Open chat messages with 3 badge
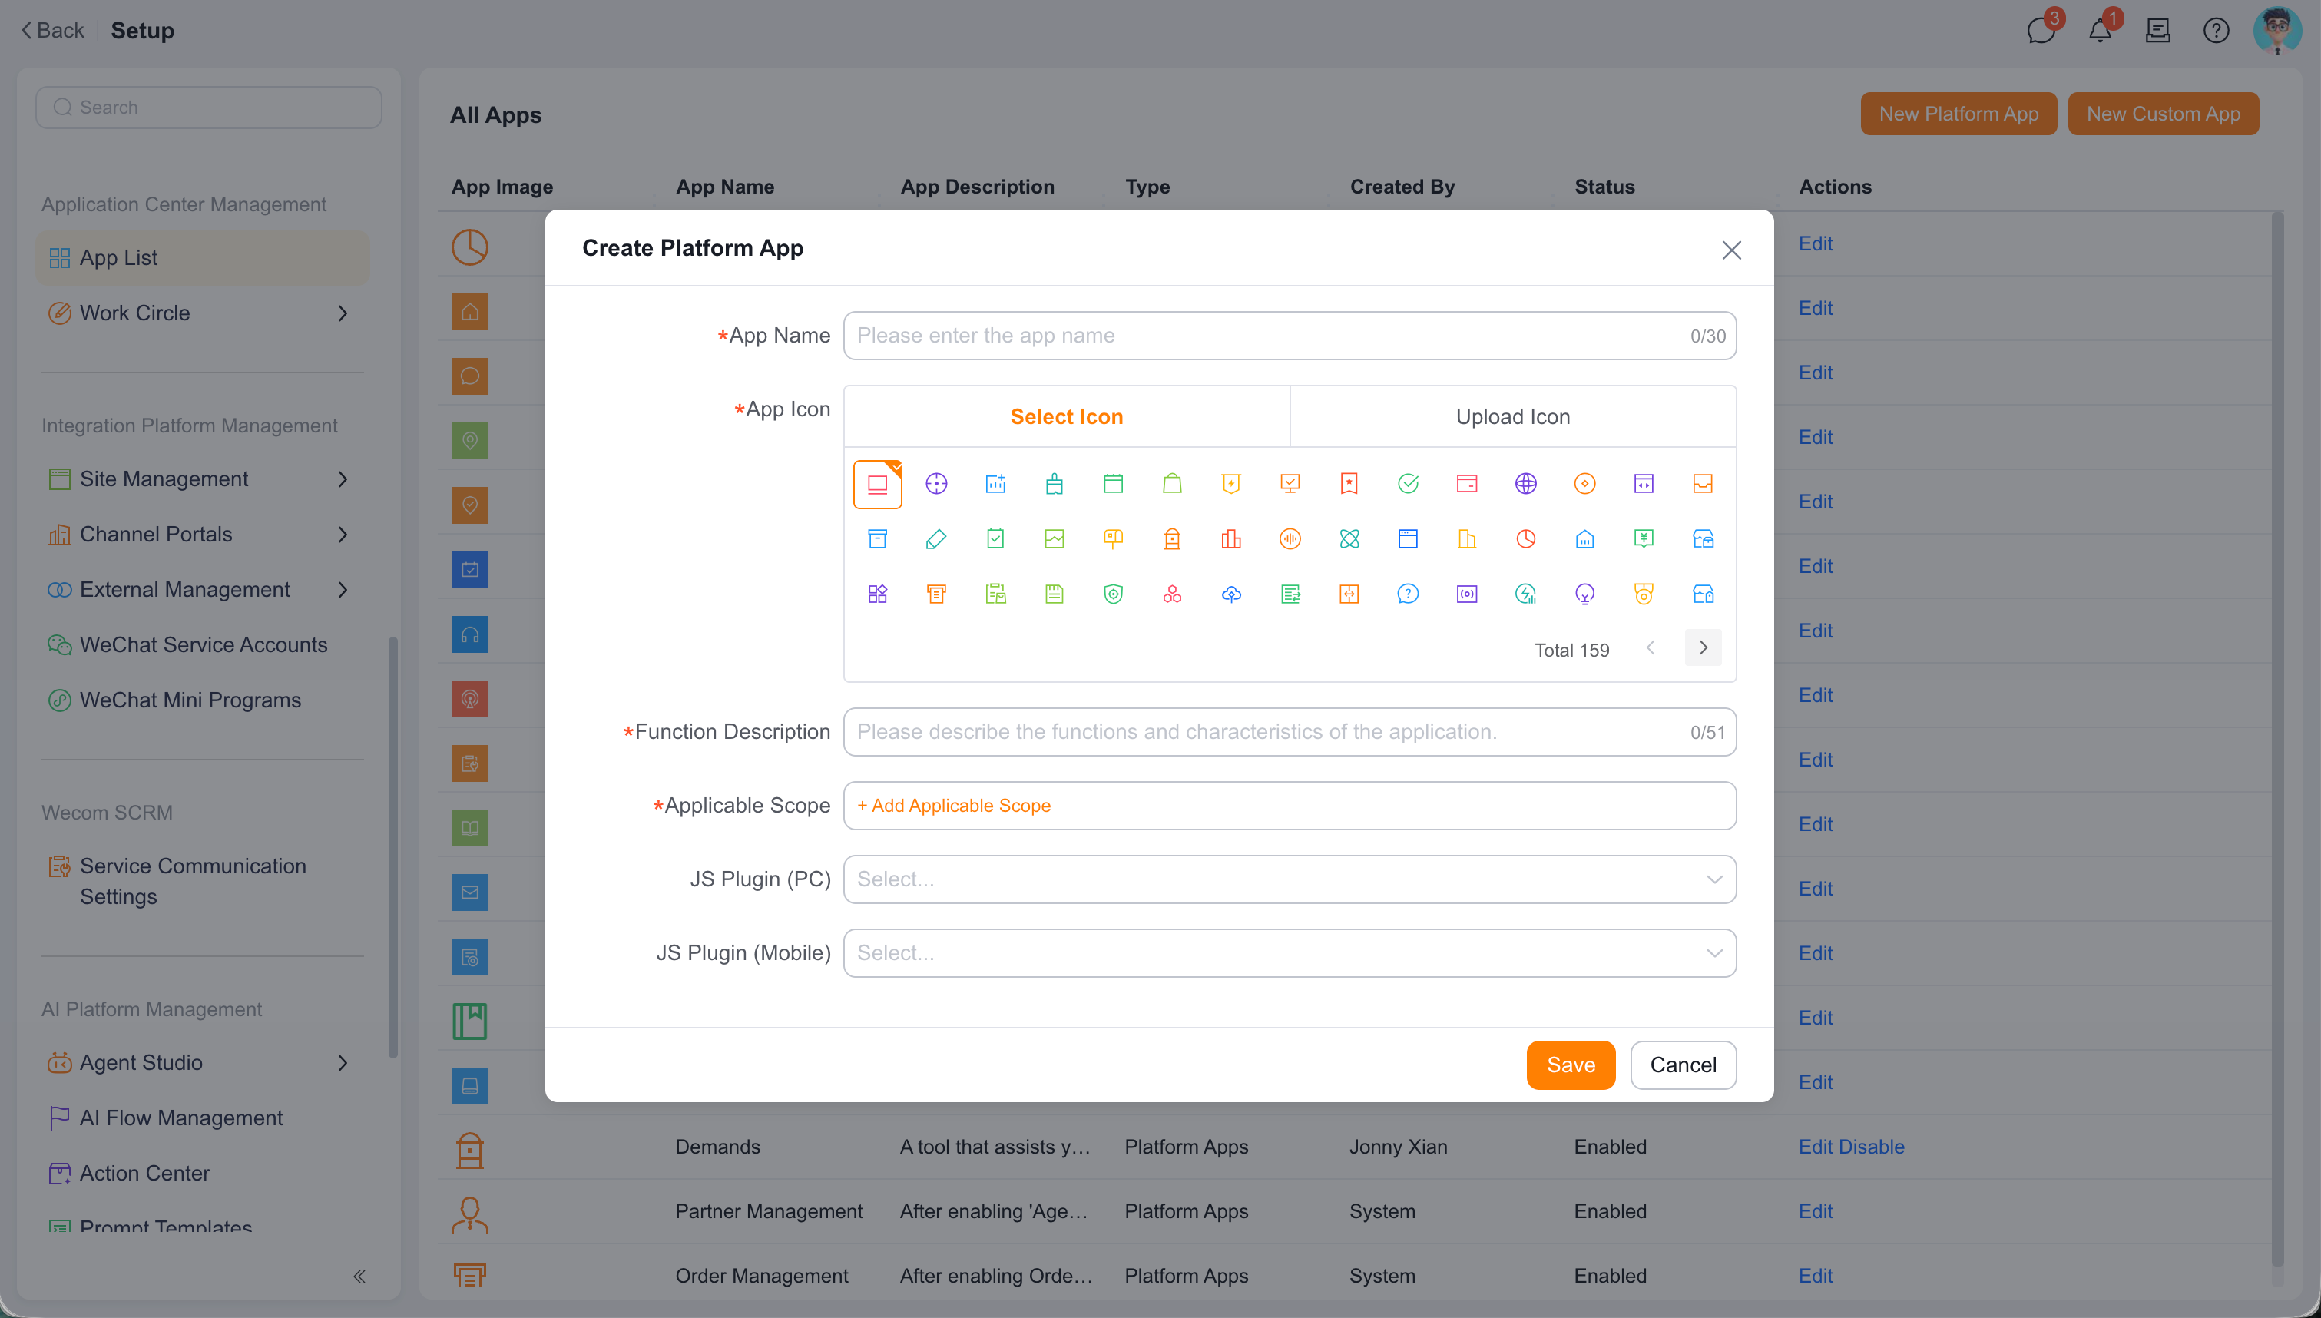The height and width of the screenshot is (1318, 2321). coord(2041,30)
